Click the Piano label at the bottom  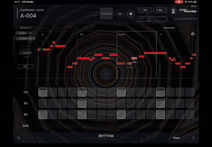177,138
